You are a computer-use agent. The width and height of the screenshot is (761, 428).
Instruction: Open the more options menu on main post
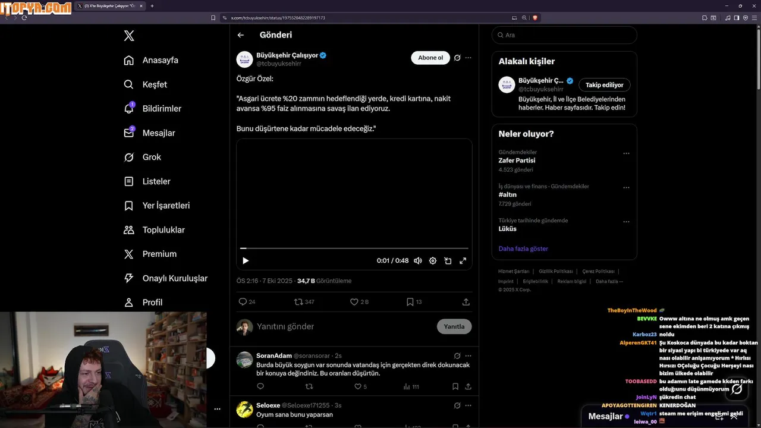pos(468,58)
